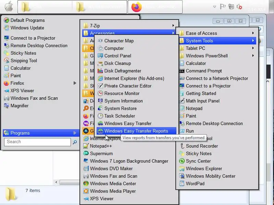274x205 pixels.
Task: Choose Connect to a Network Projector
Action: [217, 78]
